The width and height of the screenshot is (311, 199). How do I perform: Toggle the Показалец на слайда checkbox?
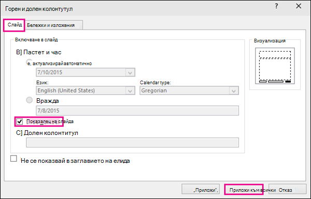tap(20, 121)
